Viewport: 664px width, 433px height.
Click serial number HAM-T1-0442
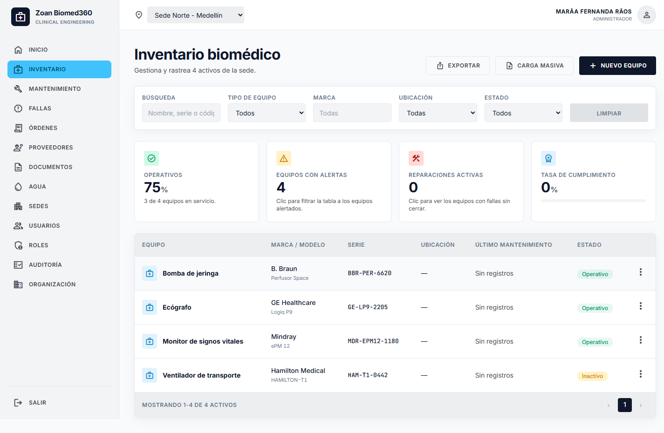coord(368,375)
